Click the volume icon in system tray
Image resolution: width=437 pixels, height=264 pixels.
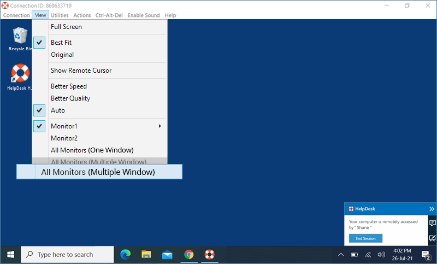click(381, 254)
